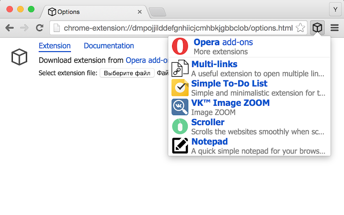Click 'A useful extension to open multiple lin...' description
Viewport: 344px width, 215px height.
point(258,74)
